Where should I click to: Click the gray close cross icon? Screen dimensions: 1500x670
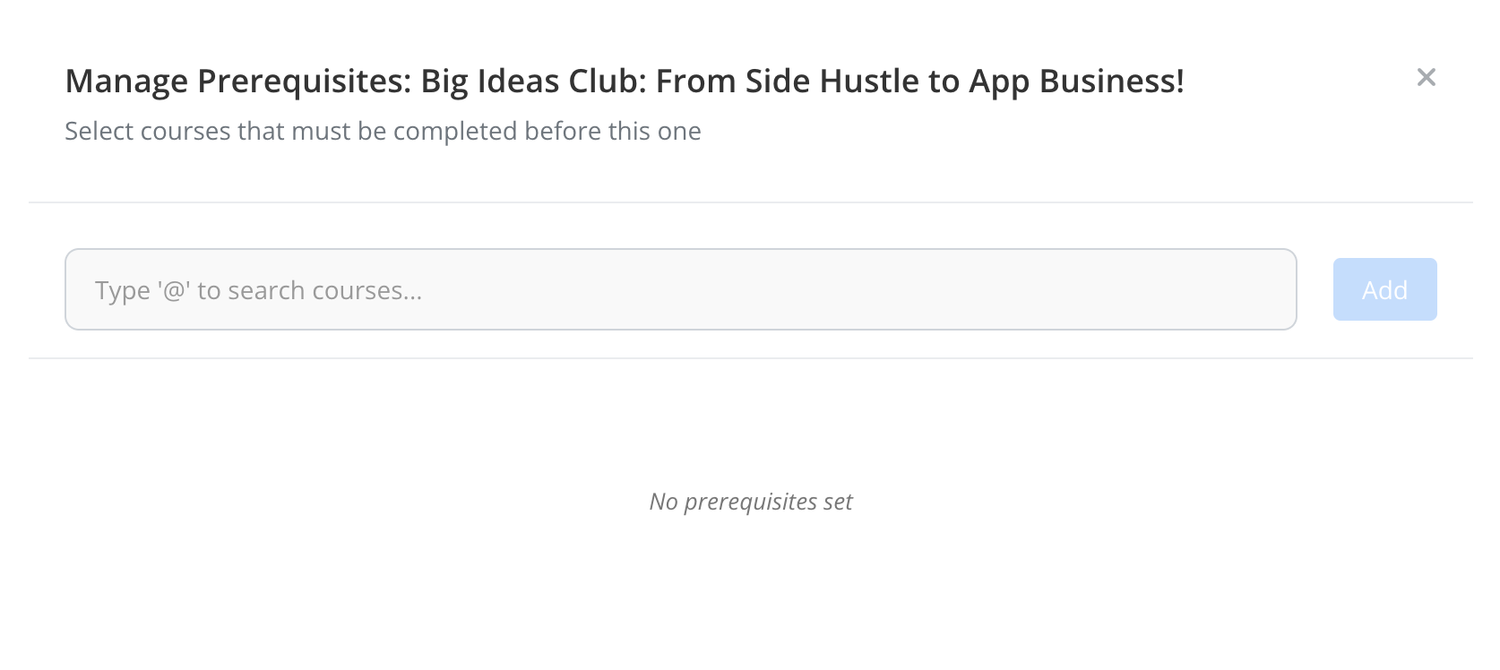pyautogui.click(x=1426, y=78)
